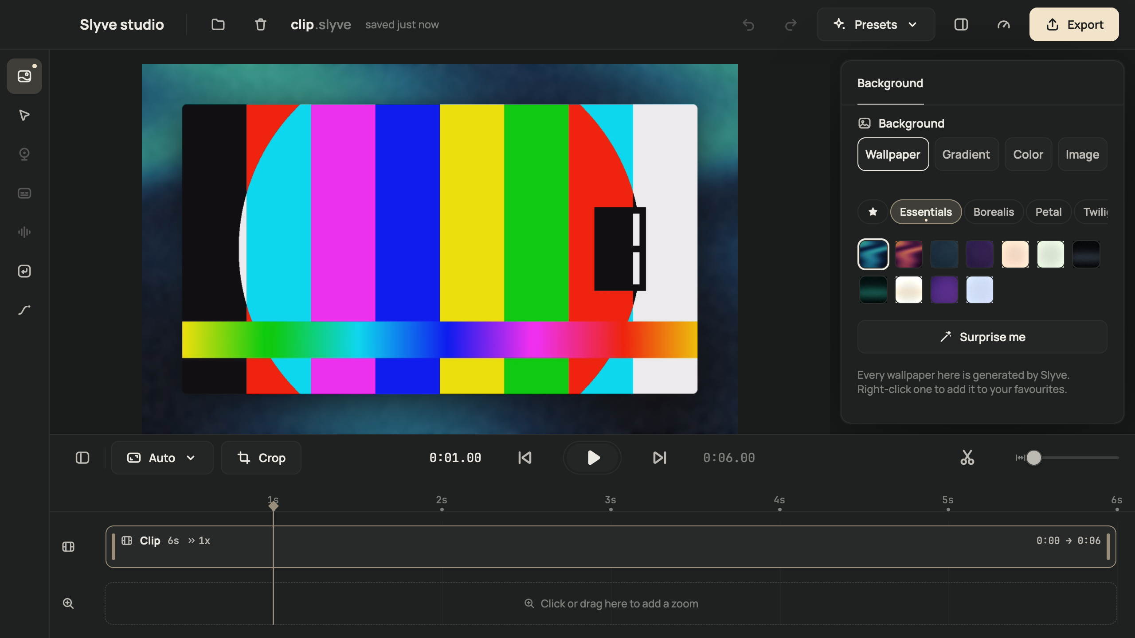Open the performance gauge icon
1135x638 pixels.
pos(1004,24)
